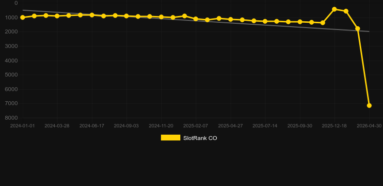
Task: Click the y-axis label 5000
Action: [x=12, y=75]
